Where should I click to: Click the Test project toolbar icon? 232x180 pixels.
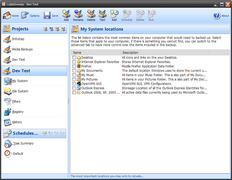pos(102,15)
